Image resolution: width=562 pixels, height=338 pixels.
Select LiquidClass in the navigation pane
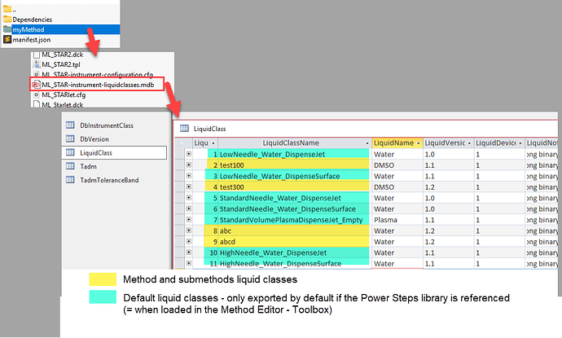(x=96, y=152)
